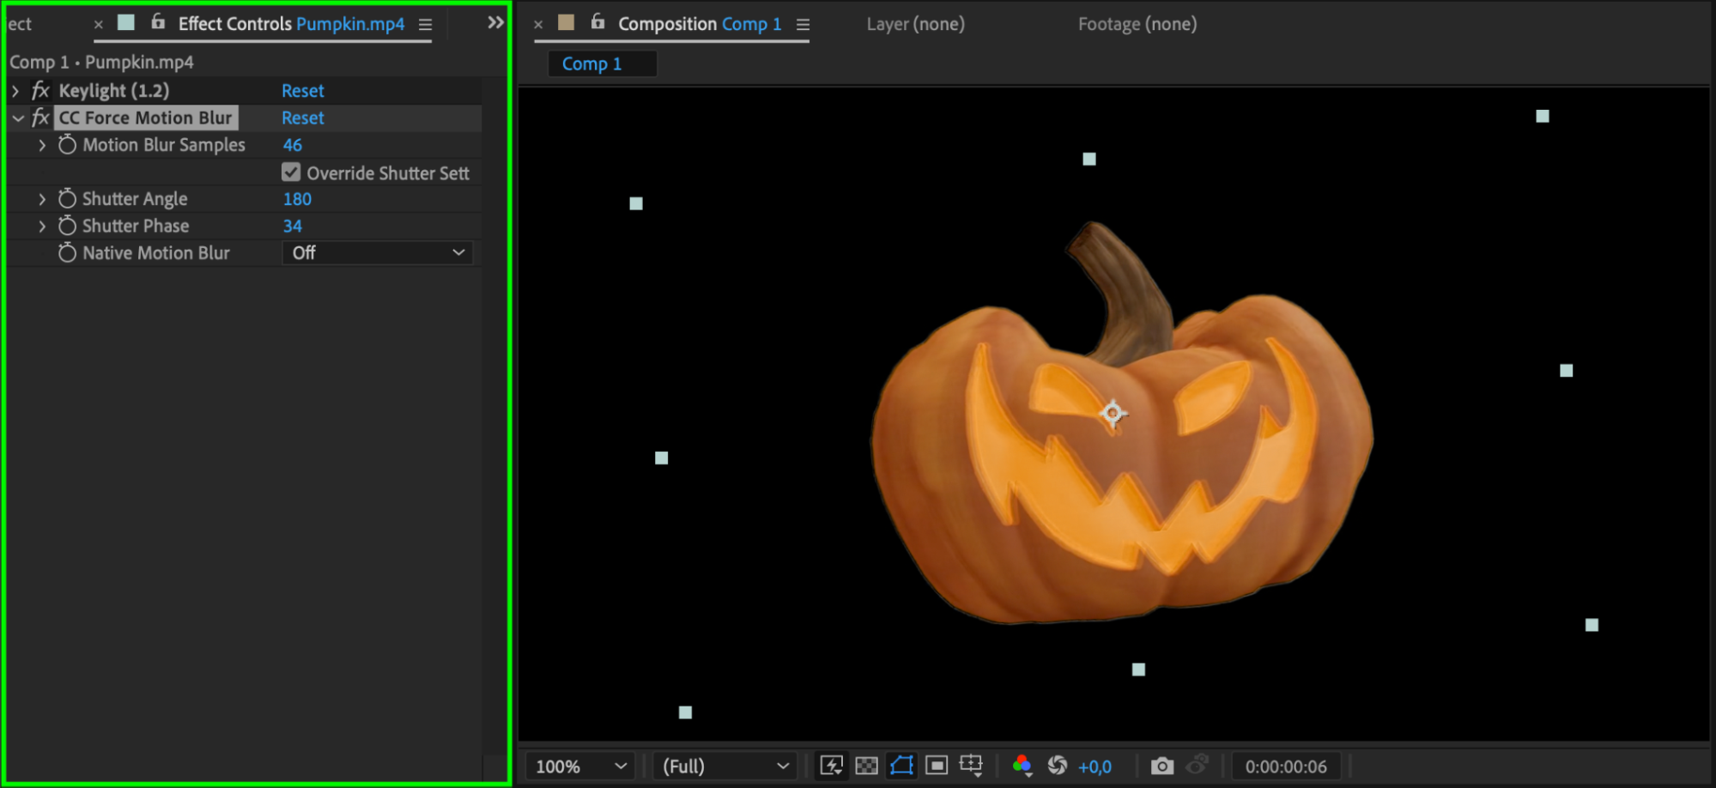Open the 100% magnification dropdown
This screenshot has width=1716, height=788.
(x=580, y=766)
